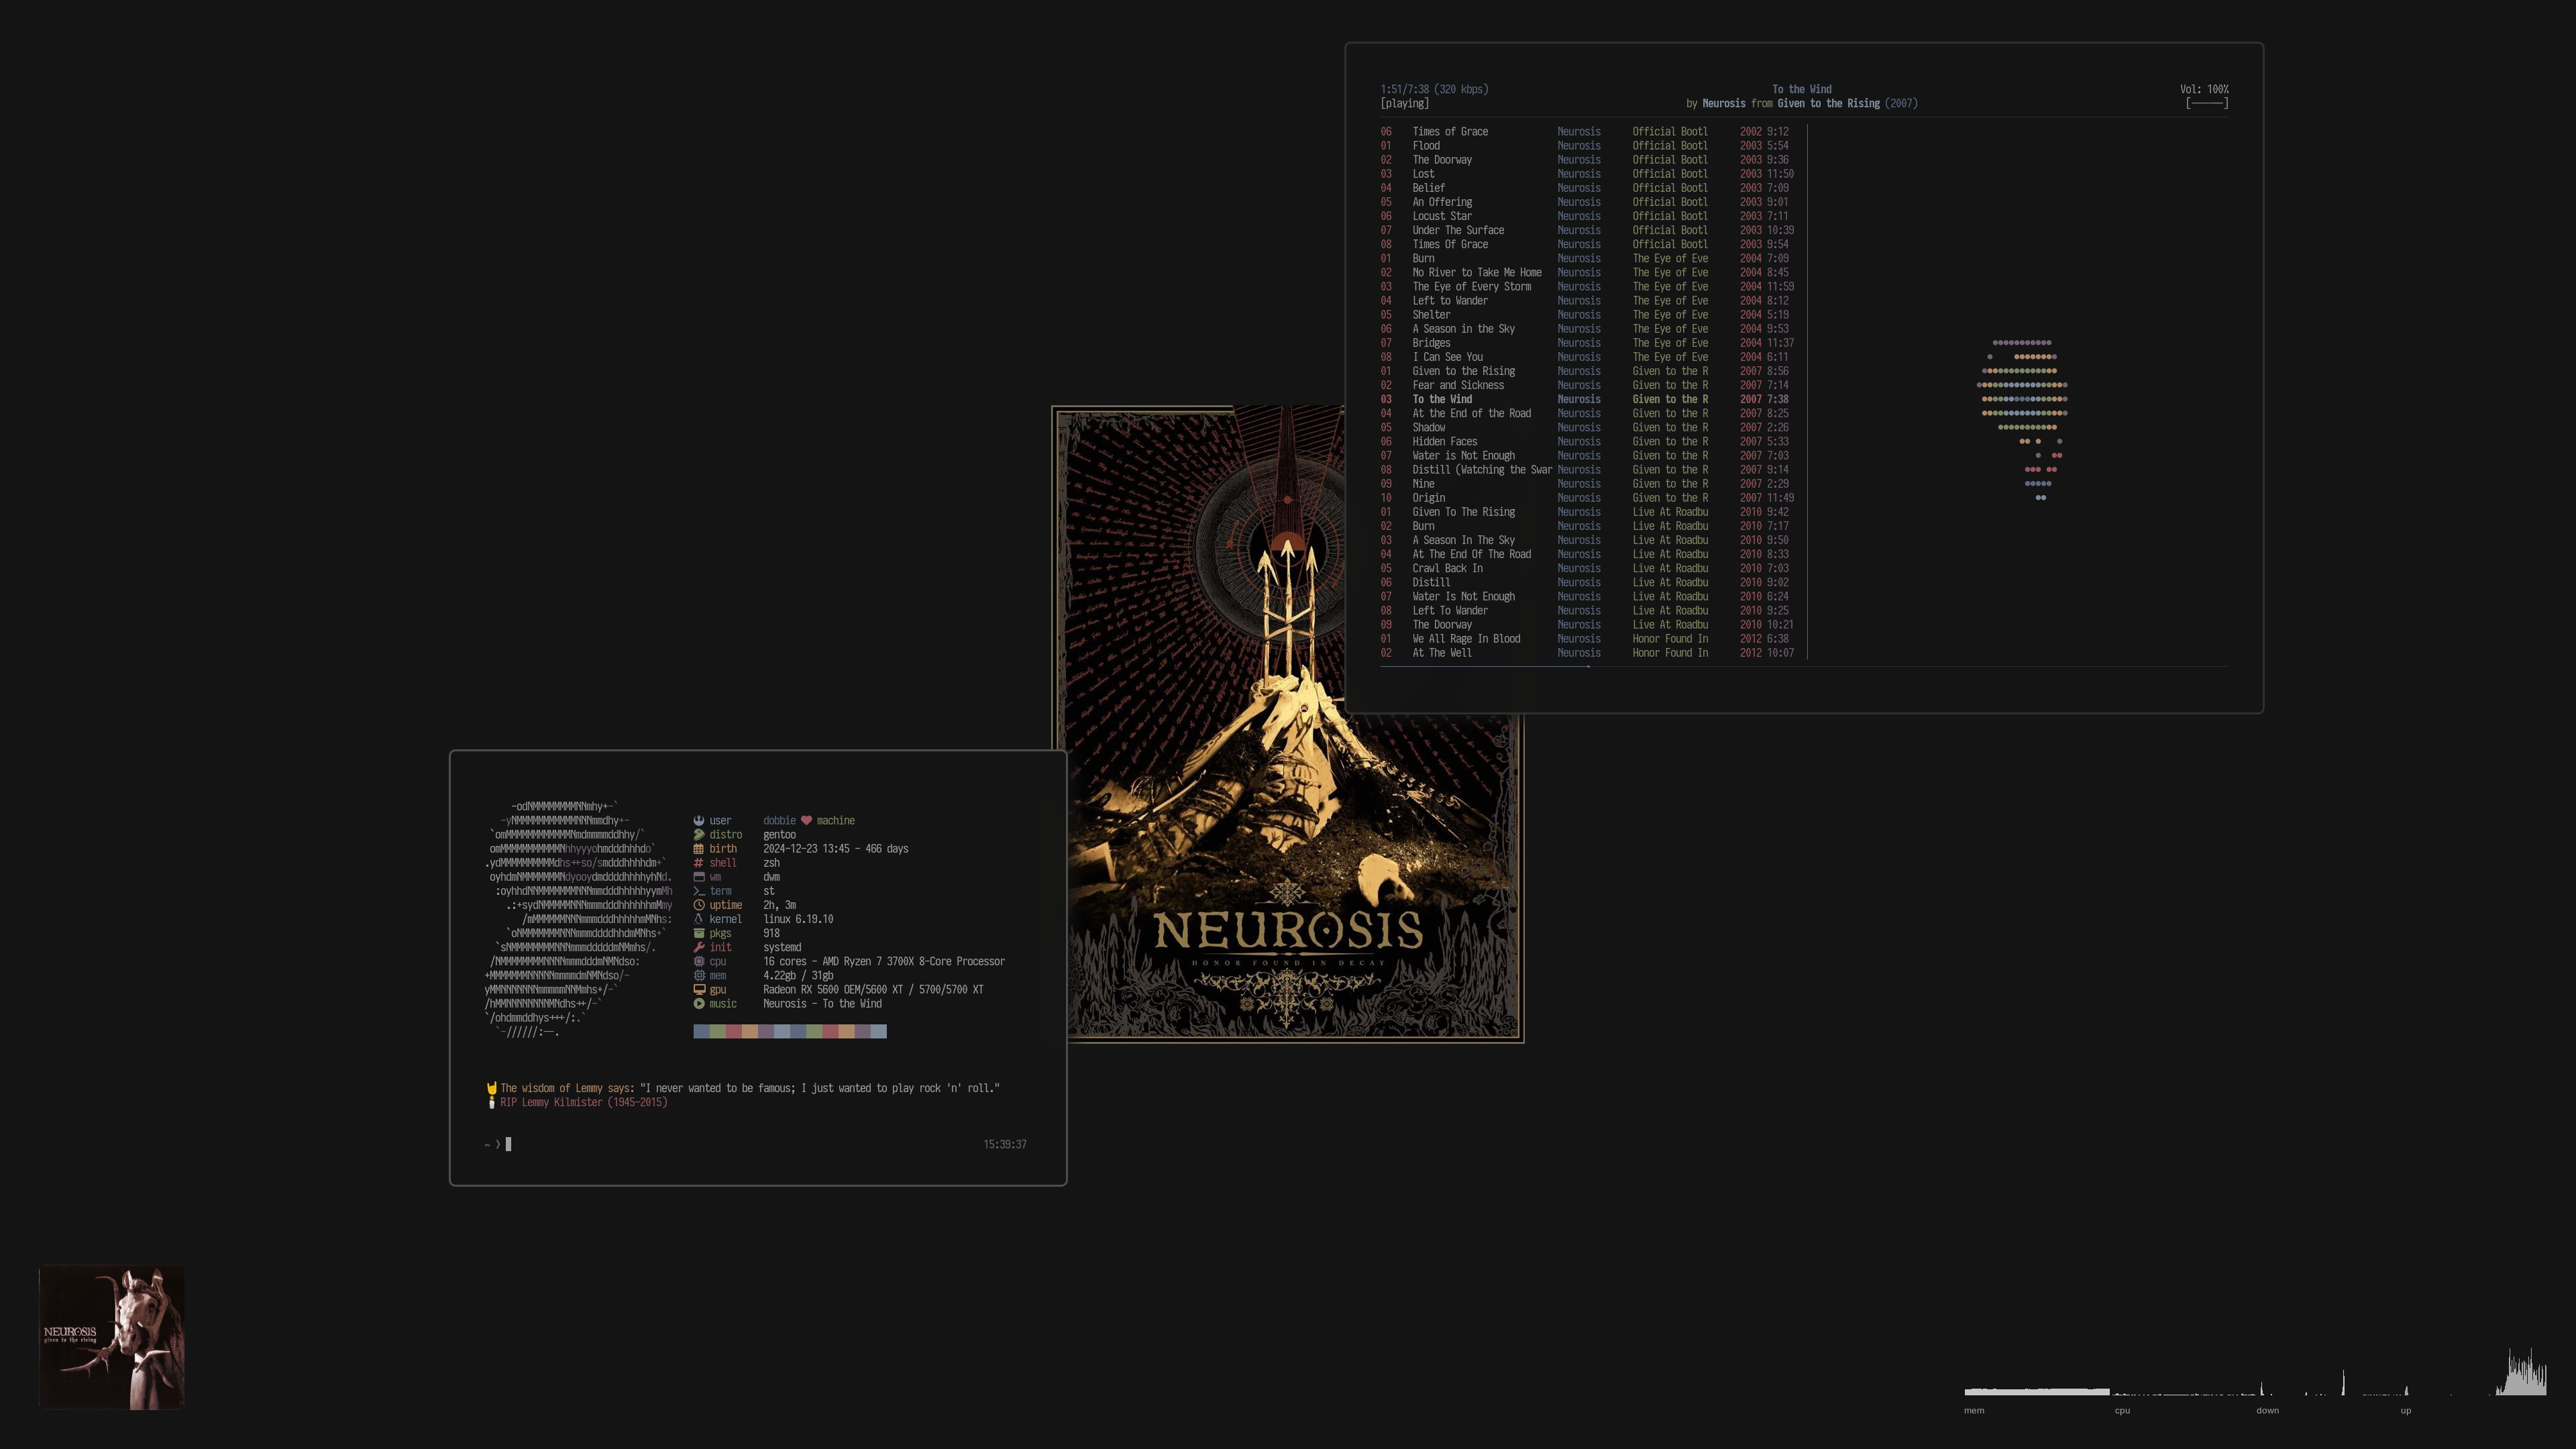Click the calendar icon beside birth
Screen dimensions: 2576x1449
pyautogui.click(x=699, y=849)
